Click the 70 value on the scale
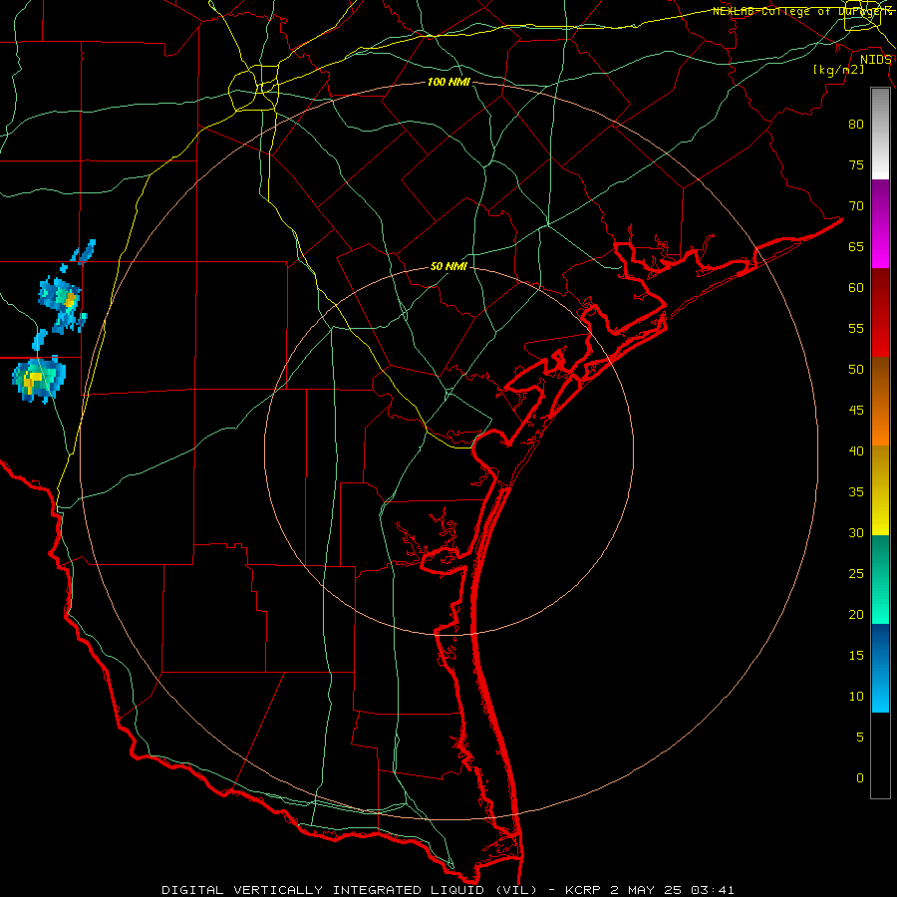Image resolution: width=897 pixels, height=897 pixels. click(x=856, y=206)
